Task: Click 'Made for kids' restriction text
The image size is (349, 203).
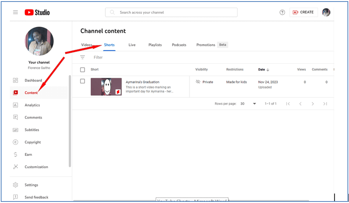Action: (x=236, y=82)
